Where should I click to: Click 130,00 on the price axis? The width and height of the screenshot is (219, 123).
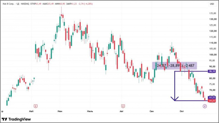[213, 19]
